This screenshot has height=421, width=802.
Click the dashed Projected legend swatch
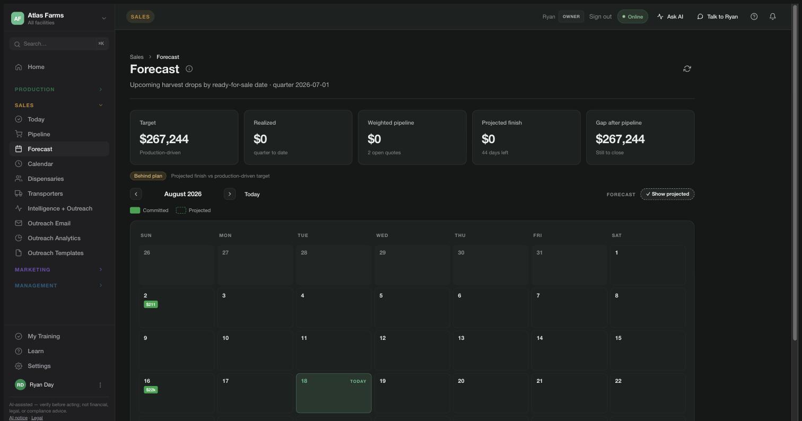tap(181, 210)
